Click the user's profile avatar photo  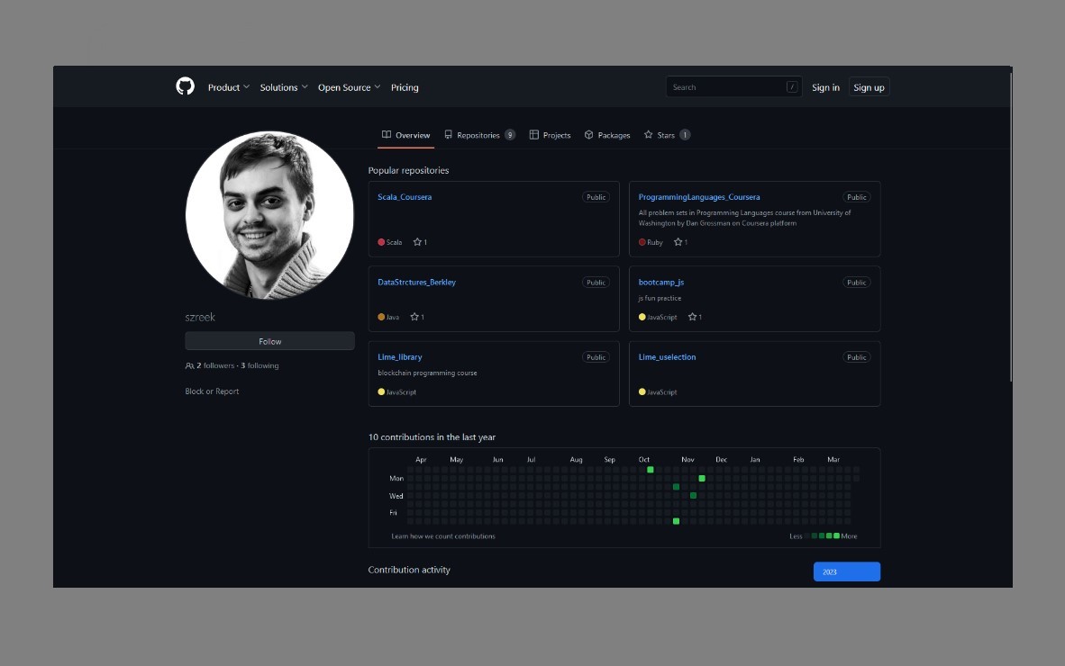pyautogui.click(x=269, y=215)
